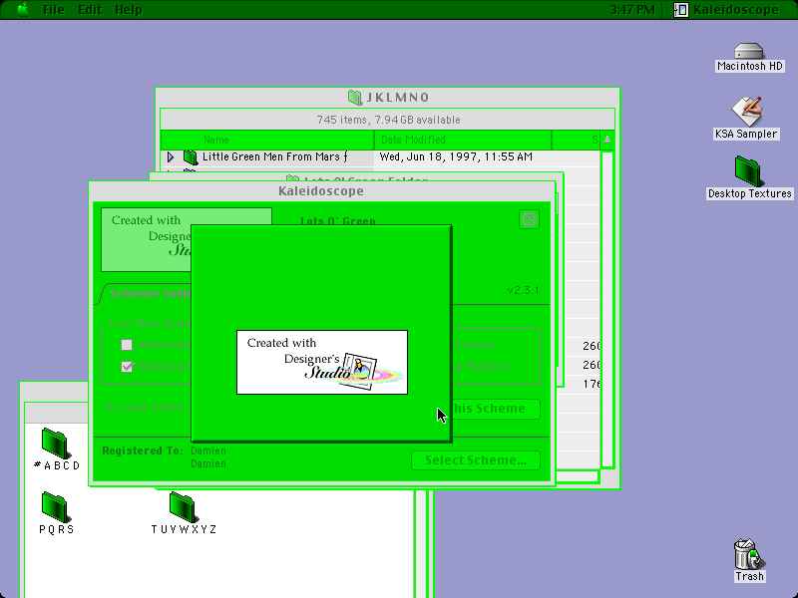Image resolution: width=798 pixels, height=598 pixels.
Task: Click the JKLMNO window vertical scrollbar
Action: tap(607, 309)
